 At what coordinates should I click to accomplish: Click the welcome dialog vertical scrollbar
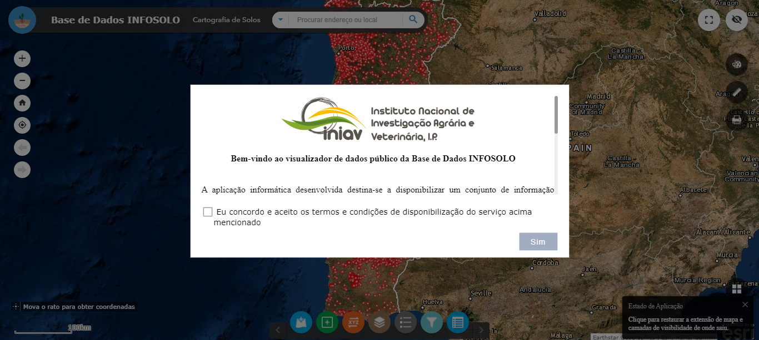(x=556, y=115)
